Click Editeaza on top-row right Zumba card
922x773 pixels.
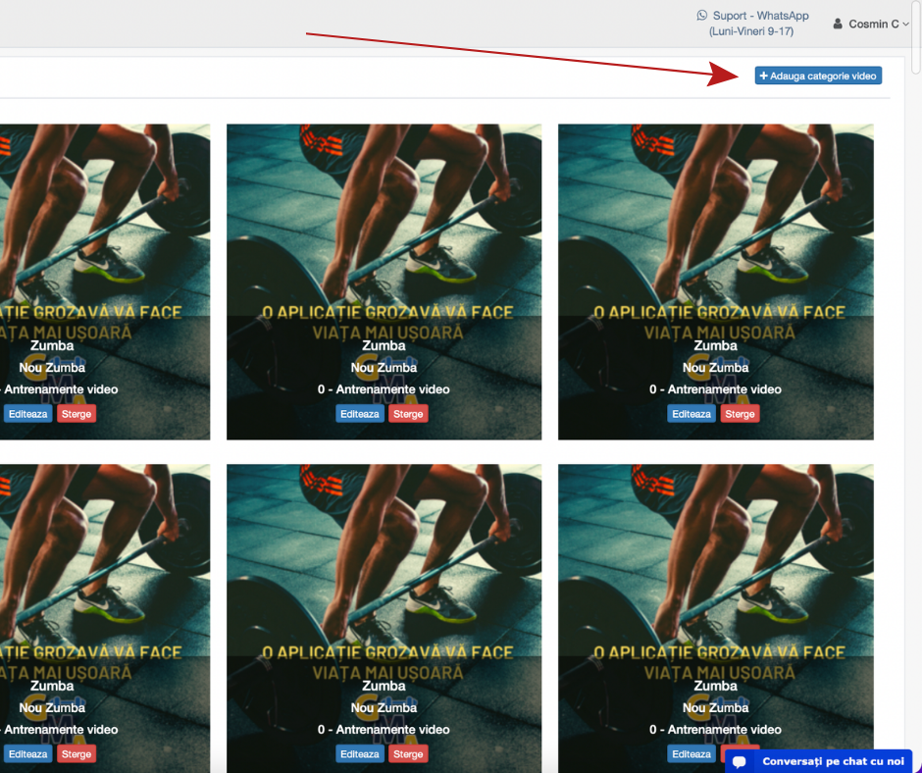(691, 414)
